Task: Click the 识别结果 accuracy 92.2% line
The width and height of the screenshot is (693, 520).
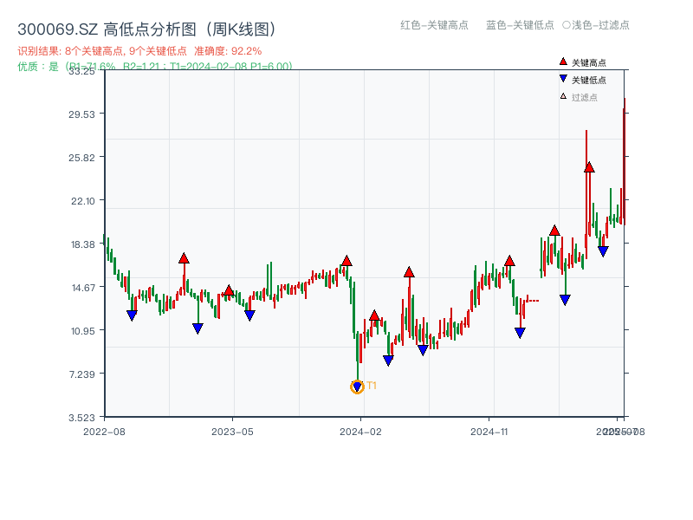Action: (x=139, y=51)
